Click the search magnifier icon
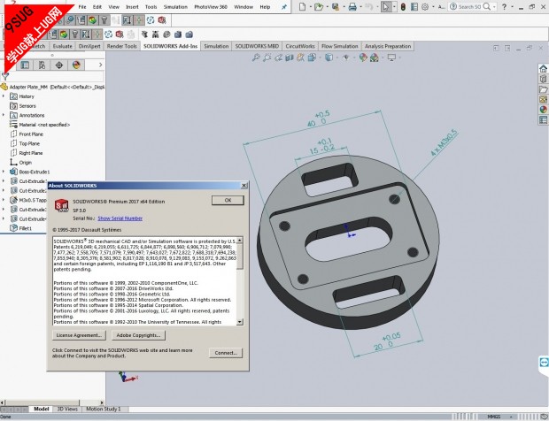Image resolution: width=549 pixels, height=421 pixels. [x=487, y=6]
